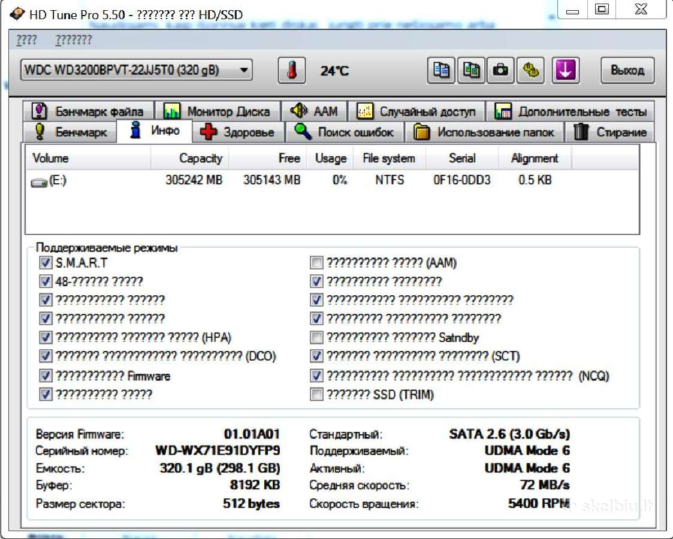Open options via the gears icon
The width and height of the screenshot is (673, 539).
click(x=530, y=70)
